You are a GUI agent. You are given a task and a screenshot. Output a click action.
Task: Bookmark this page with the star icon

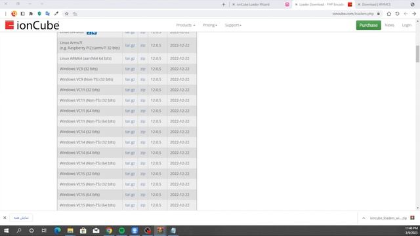click(x=66, y=14)
